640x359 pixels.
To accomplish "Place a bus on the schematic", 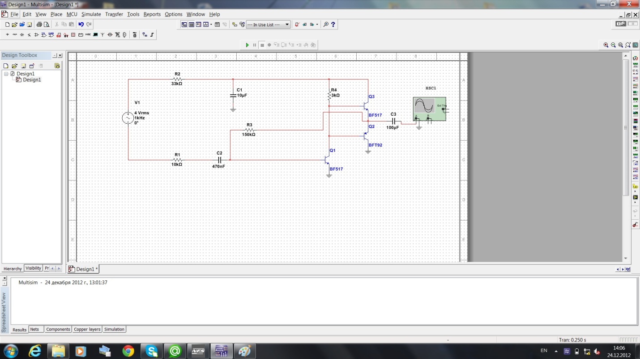I will (152, 34).
